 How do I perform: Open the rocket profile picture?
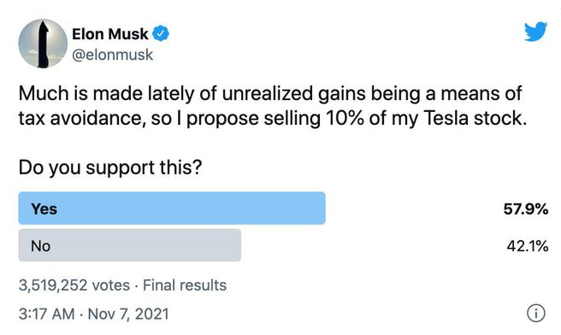(x=43, y=44)
